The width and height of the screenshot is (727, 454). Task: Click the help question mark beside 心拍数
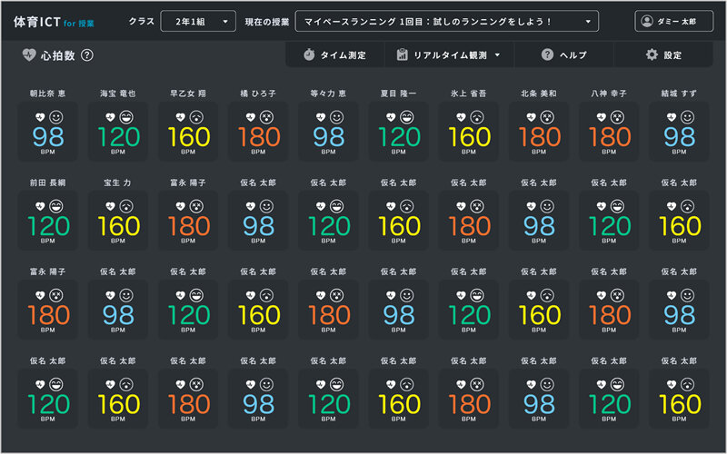click(87, 55)
